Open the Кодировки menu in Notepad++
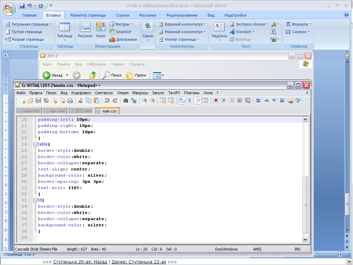353x265 pixels. coord(81,93)
